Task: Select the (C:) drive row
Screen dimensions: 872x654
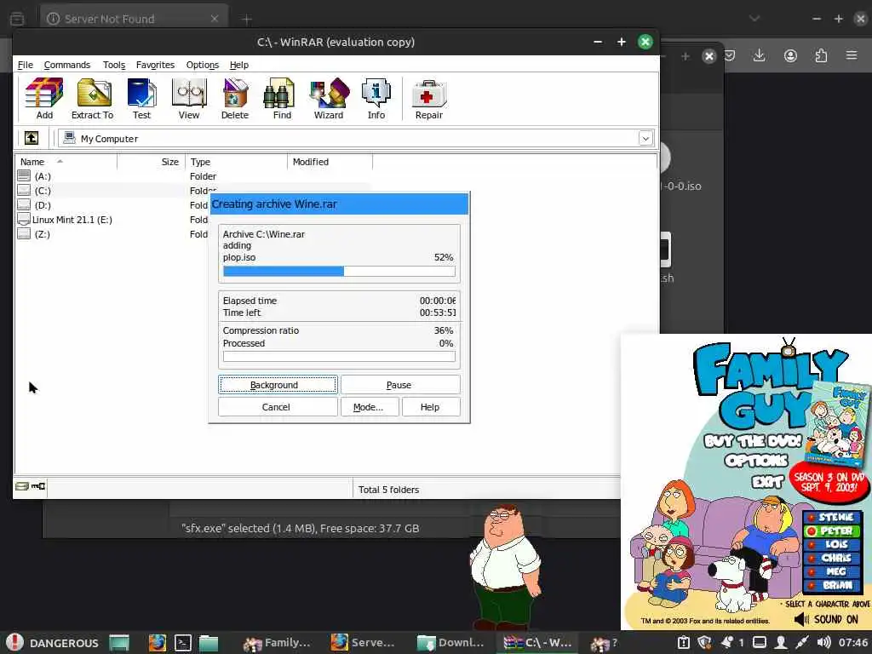Action: (193, 190)
